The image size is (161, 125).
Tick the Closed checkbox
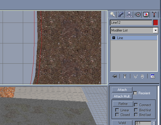117,115
